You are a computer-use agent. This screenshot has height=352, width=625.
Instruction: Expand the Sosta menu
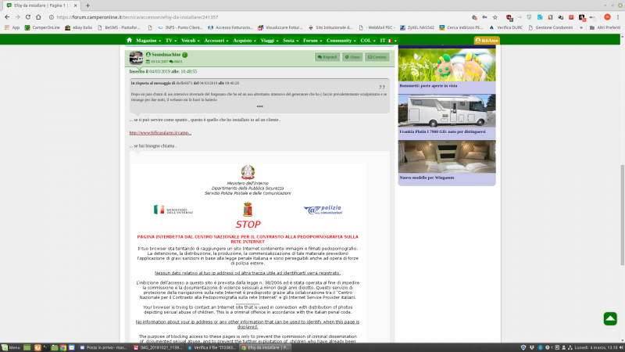291,41
